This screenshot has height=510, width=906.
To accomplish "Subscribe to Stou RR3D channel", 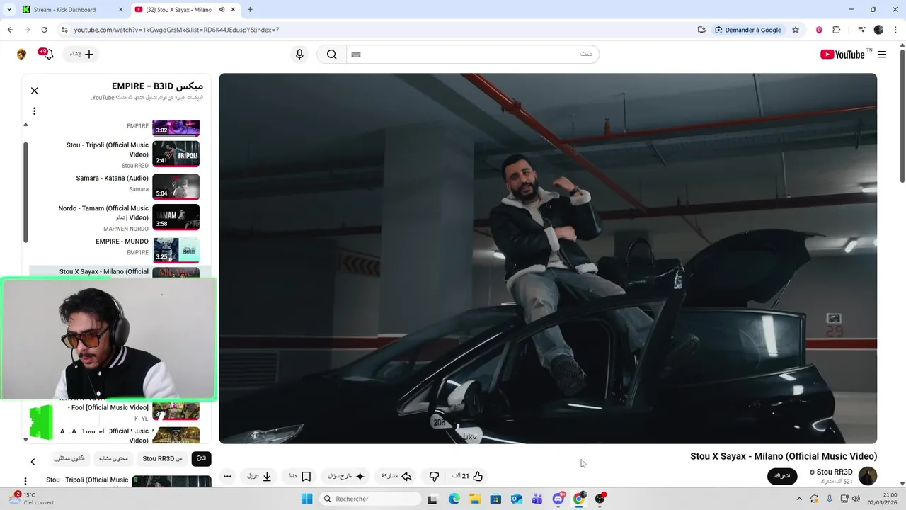I will click(782, 476).
